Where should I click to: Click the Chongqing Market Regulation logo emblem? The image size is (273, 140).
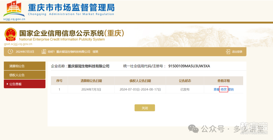tap(14, 9)
